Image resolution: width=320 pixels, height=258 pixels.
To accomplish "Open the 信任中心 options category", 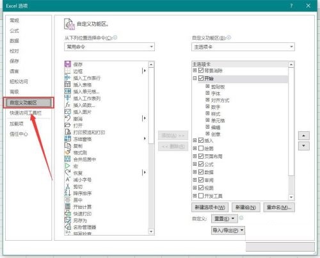I will pos(19,134).
